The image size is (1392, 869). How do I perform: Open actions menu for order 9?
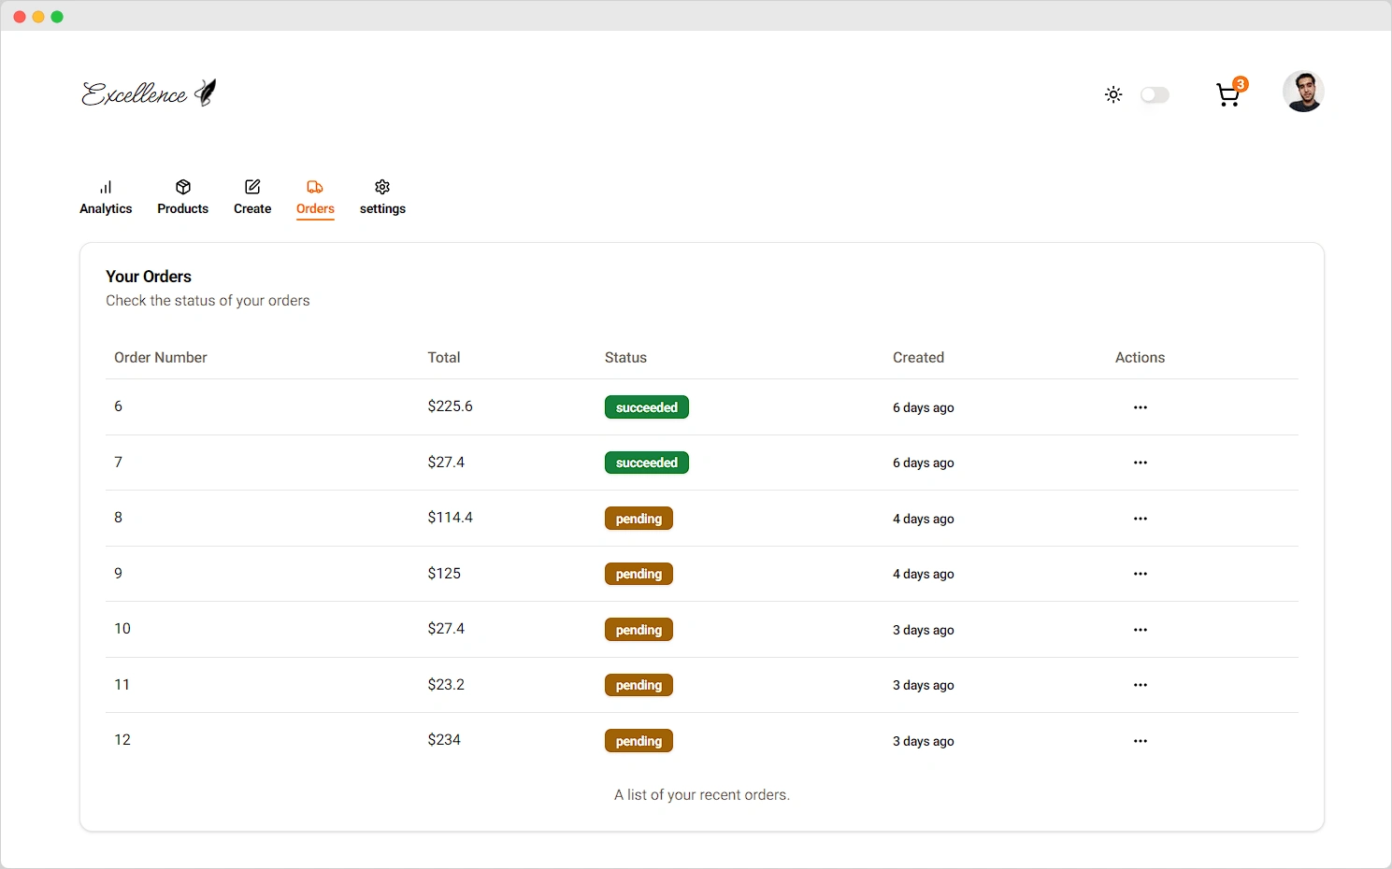pyautogui.click(x=1141, y=574)
